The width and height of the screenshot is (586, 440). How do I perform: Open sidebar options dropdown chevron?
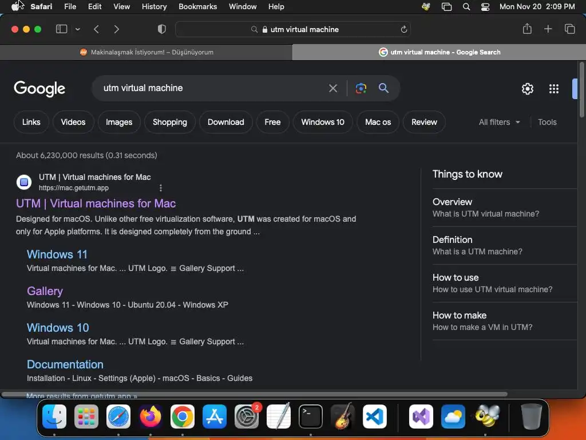click(77, 29)
